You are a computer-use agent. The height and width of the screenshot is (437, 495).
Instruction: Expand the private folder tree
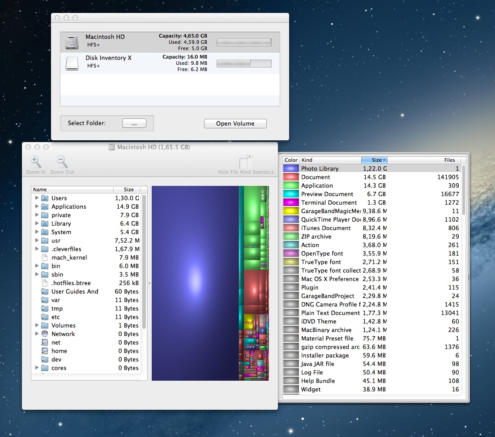[37, 215]
